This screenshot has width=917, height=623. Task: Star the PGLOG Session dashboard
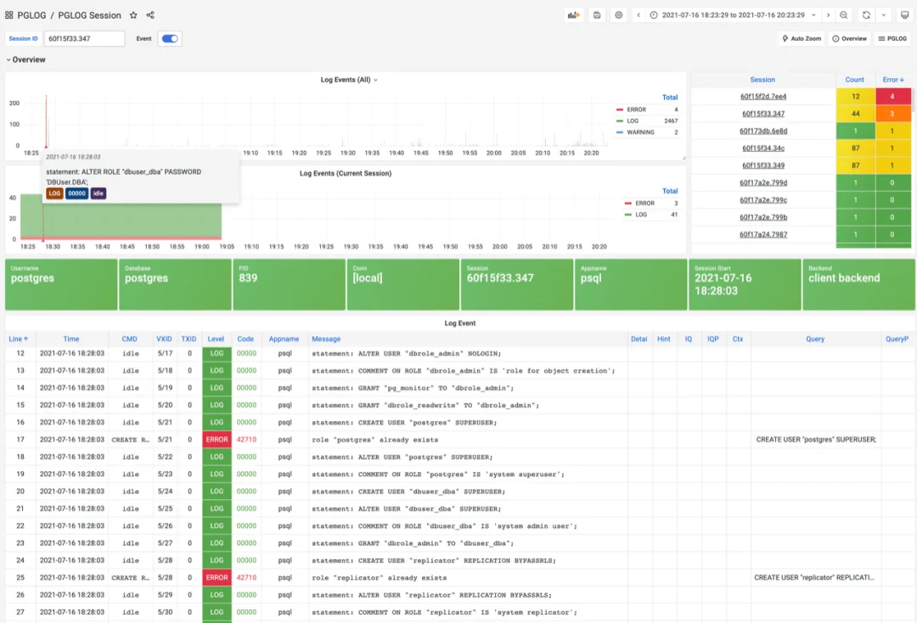(x=133, y=15)
